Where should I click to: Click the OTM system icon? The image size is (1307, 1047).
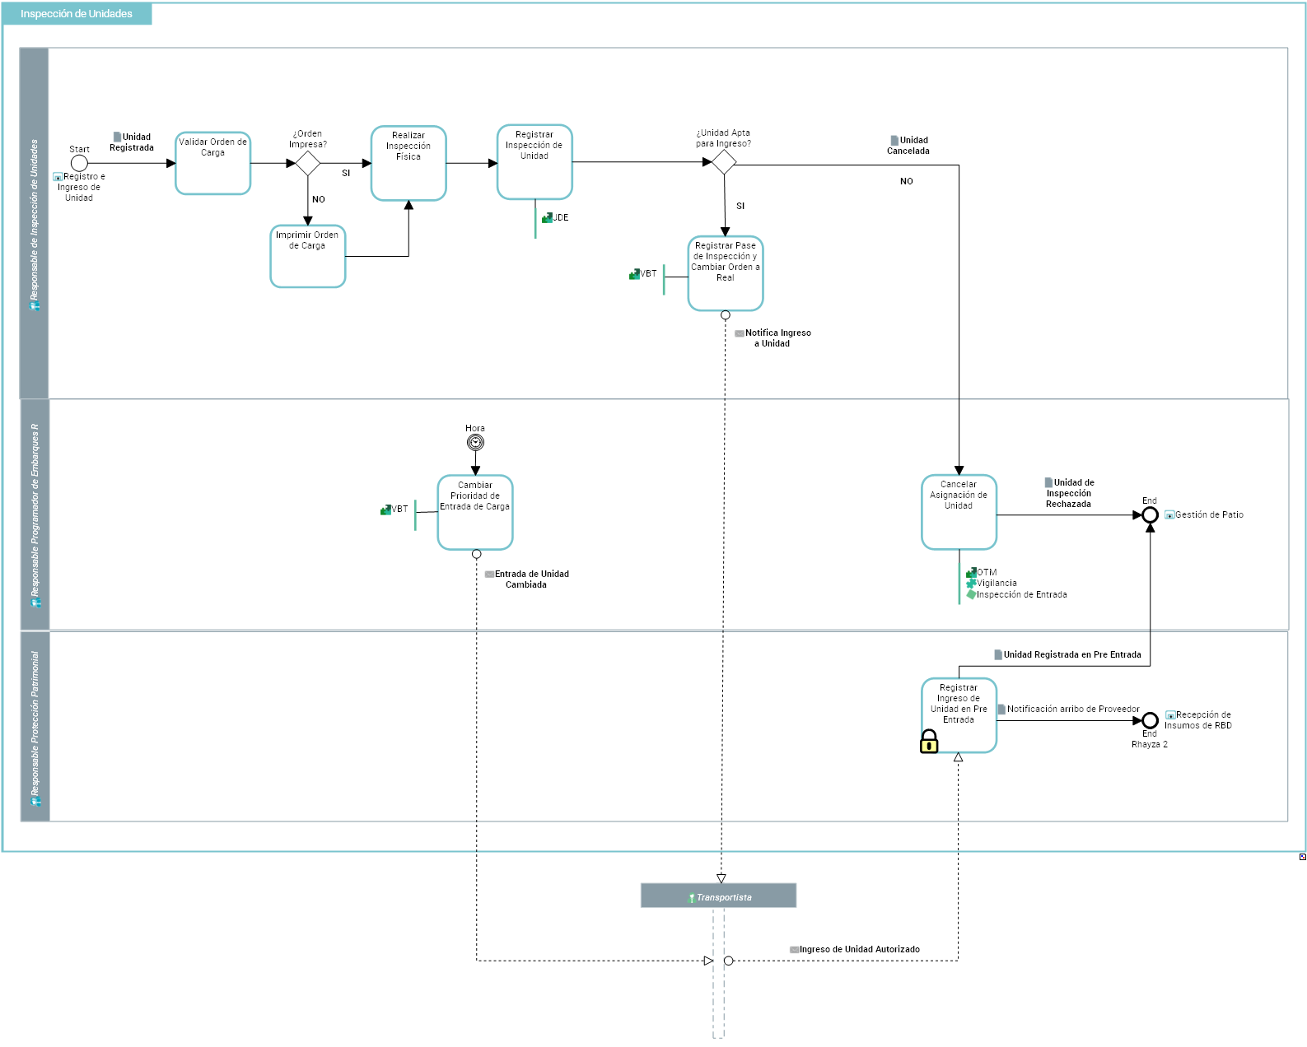pyautogui.click(x=971, y=572)
